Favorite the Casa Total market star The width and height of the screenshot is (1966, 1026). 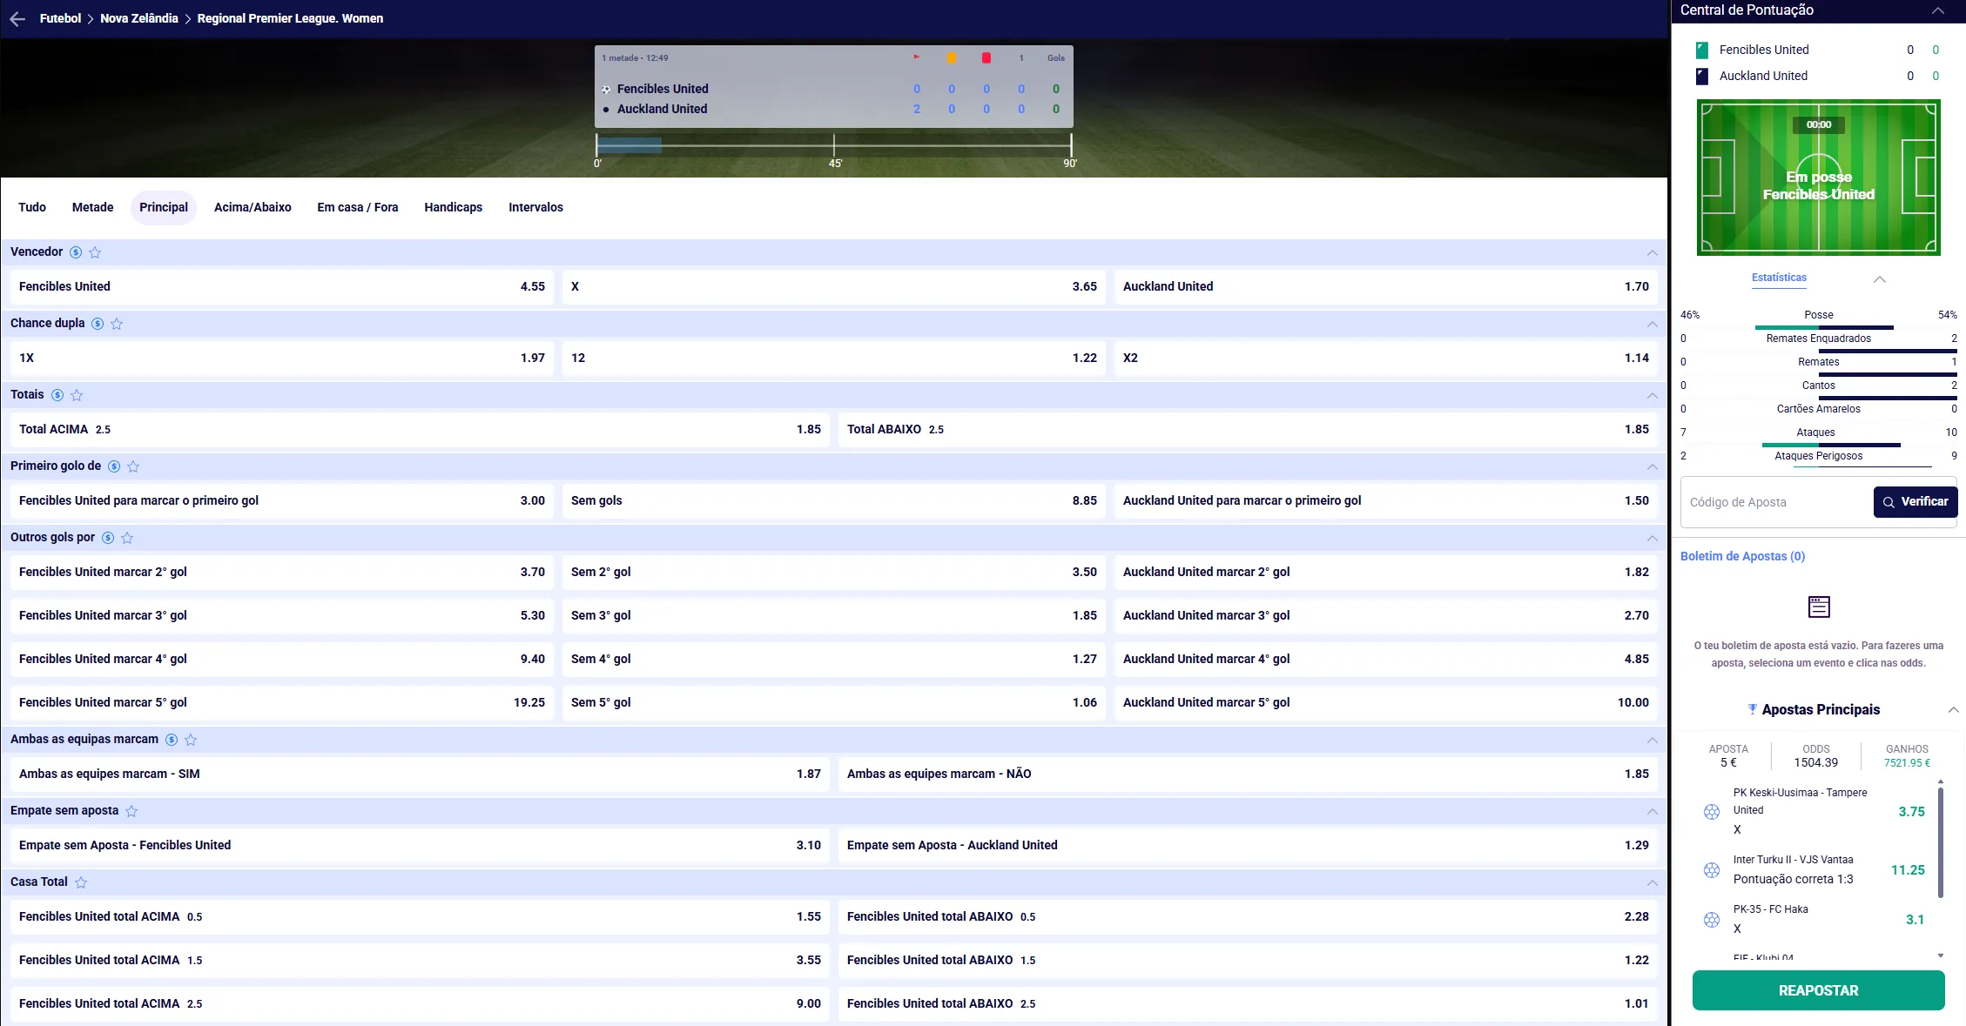[81, 882]
